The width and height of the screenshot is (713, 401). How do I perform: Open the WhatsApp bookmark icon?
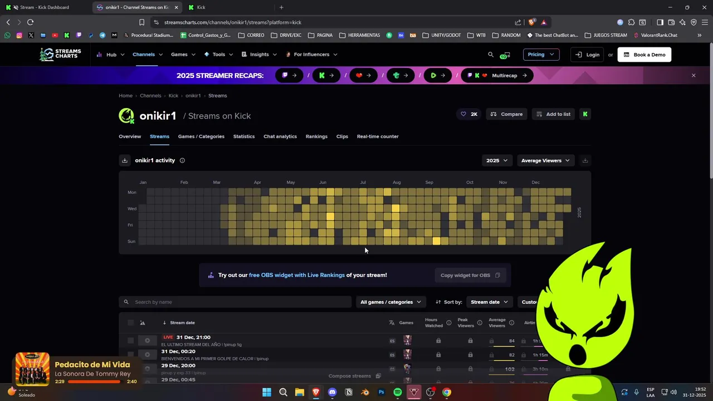[7, 35]
